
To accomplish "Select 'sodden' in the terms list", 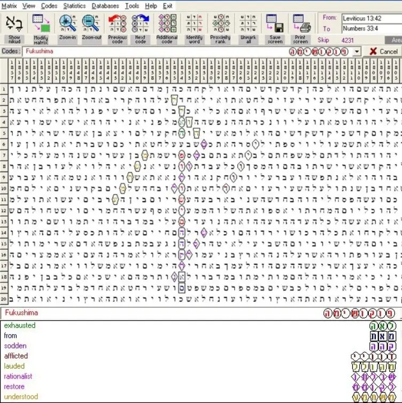I will tap(15, 346).
